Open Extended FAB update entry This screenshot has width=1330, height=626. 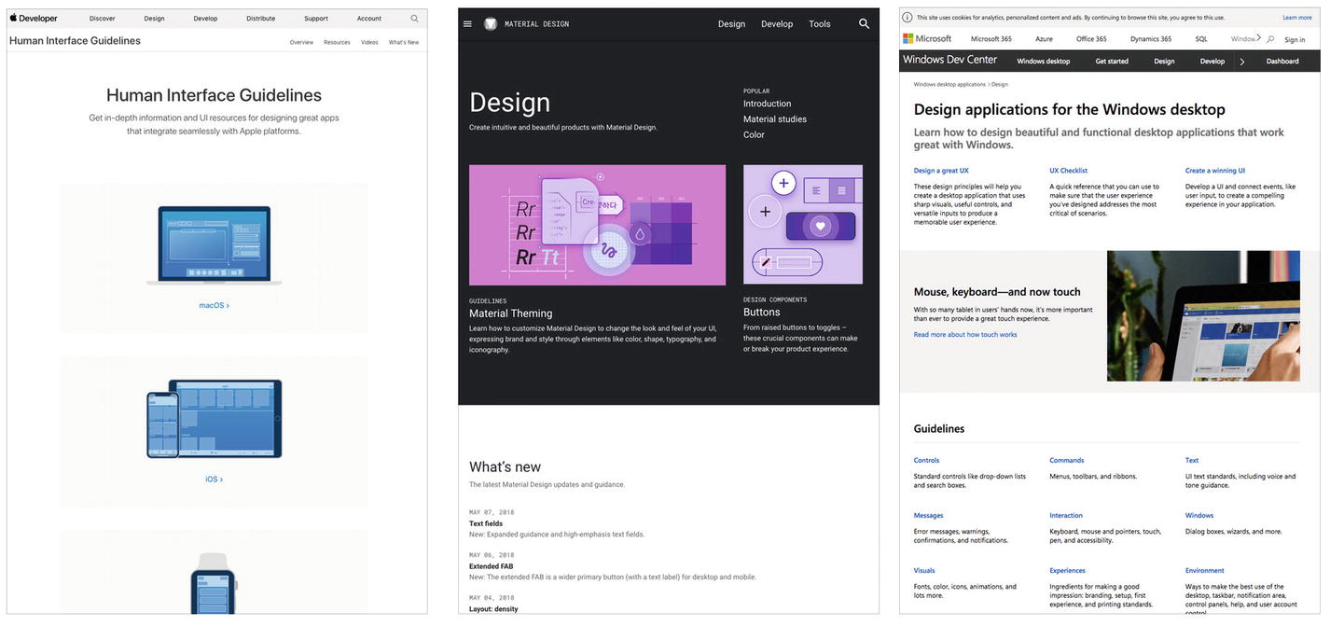click(x=491, y=566)
